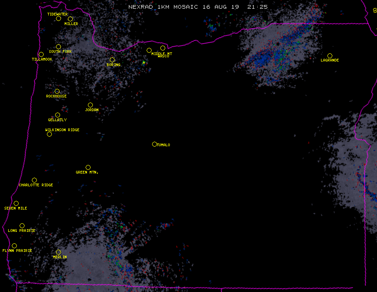Click the Rockhouse station circle
This screenshot has height=292, width=377.
coord(57,91)
